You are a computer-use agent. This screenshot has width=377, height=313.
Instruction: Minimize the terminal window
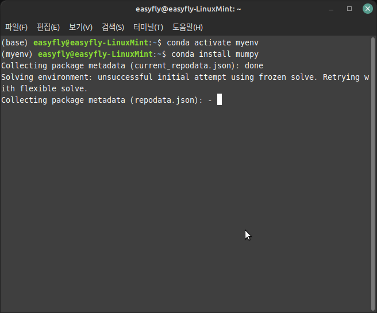(x=331, y=9)
